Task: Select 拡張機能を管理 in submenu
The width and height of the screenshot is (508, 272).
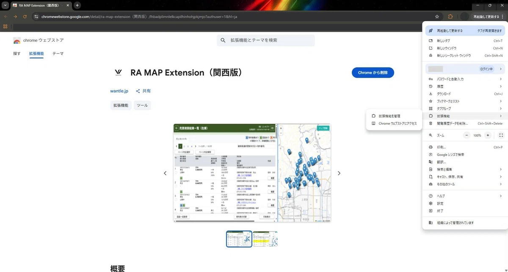Action: click(394, 116)
